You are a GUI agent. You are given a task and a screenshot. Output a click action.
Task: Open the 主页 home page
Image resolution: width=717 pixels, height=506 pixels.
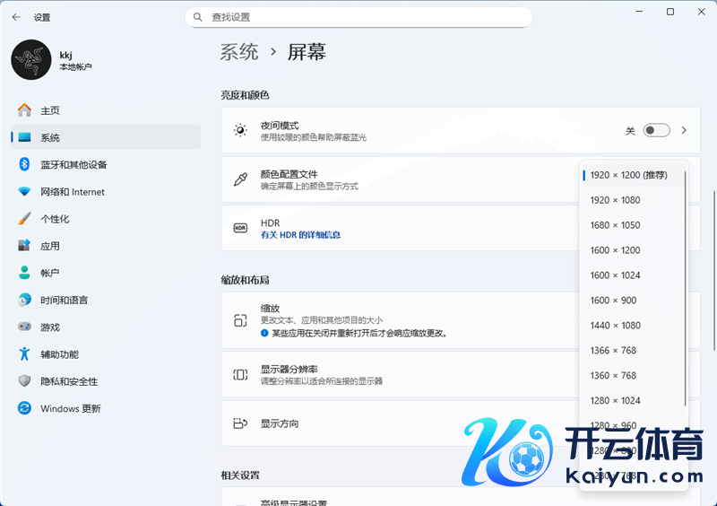point(50,110)
